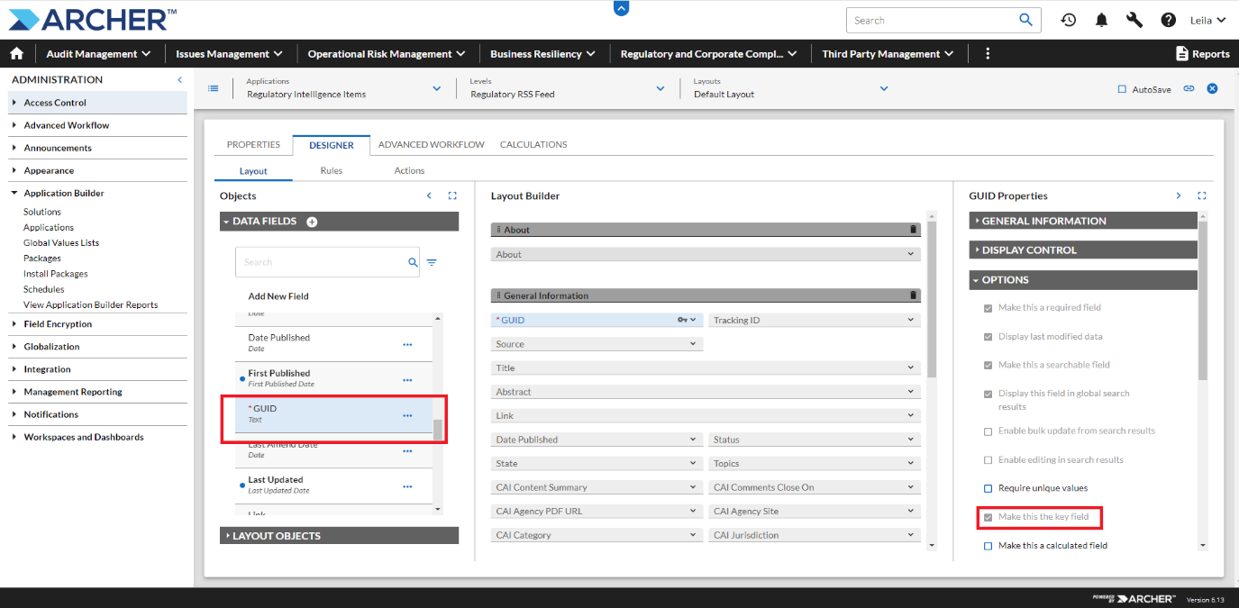Open the recent history clock icon
The height and width of the screenshot is (608, 1239).
pyautogui.click(x=1069, y=20)
